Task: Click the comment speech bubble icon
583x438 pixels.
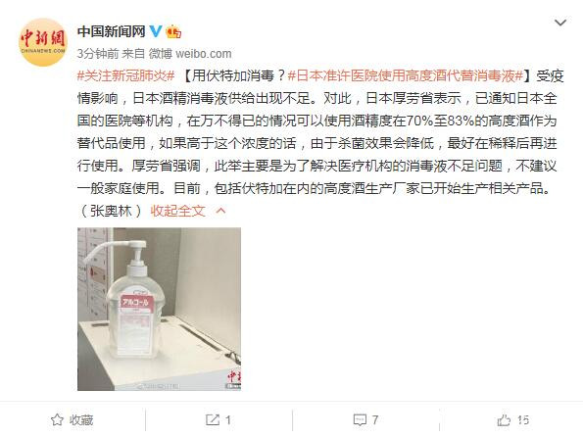Action: (360, 420)
